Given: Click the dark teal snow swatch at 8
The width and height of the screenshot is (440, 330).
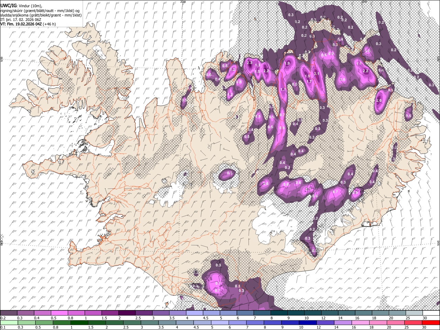Looking at the screenshot, I should (279, 313).
